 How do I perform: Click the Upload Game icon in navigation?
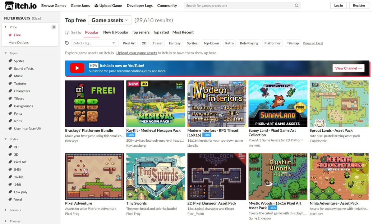tap(96, 6)
